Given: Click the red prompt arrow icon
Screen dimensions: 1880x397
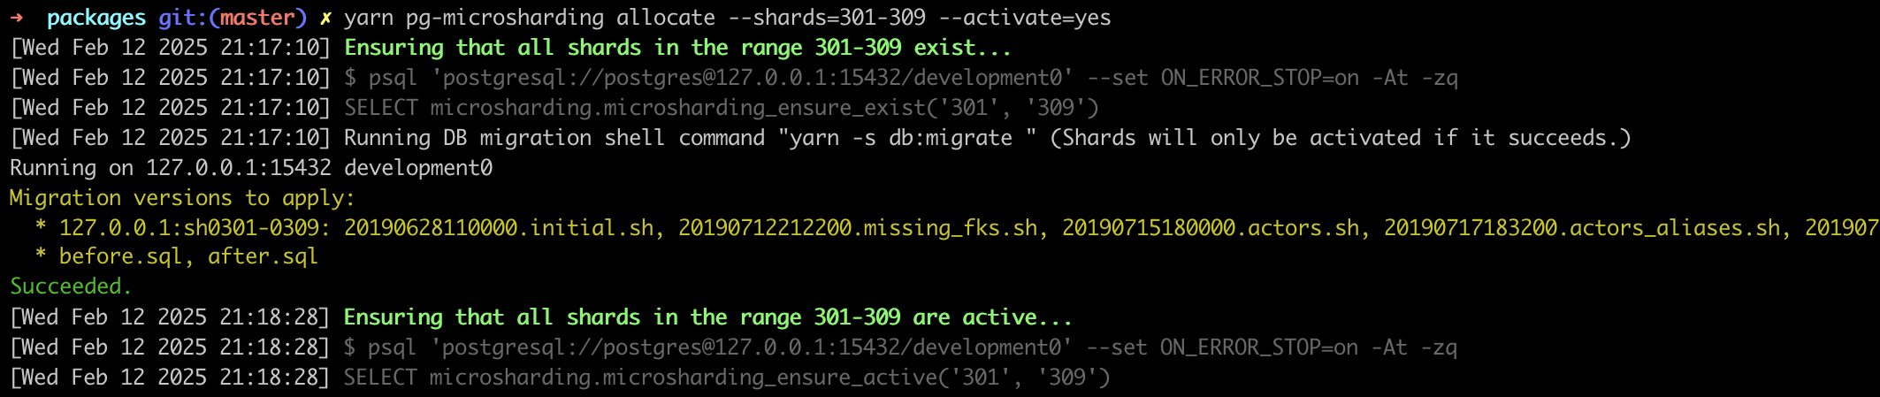Looking at the screenshot, I should [x=17, y=17].
